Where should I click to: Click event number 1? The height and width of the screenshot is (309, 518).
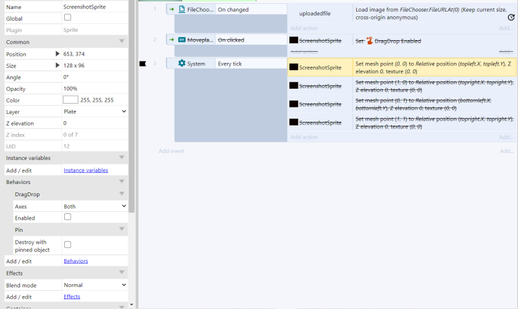[154, 9]
